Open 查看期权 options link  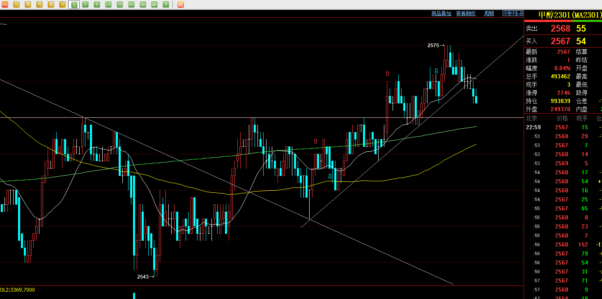coord(466,14)
